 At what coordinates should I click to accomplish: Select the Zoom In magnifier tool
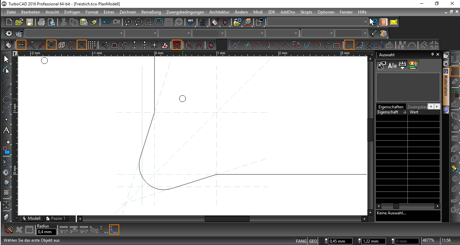(x=128, y=22)
